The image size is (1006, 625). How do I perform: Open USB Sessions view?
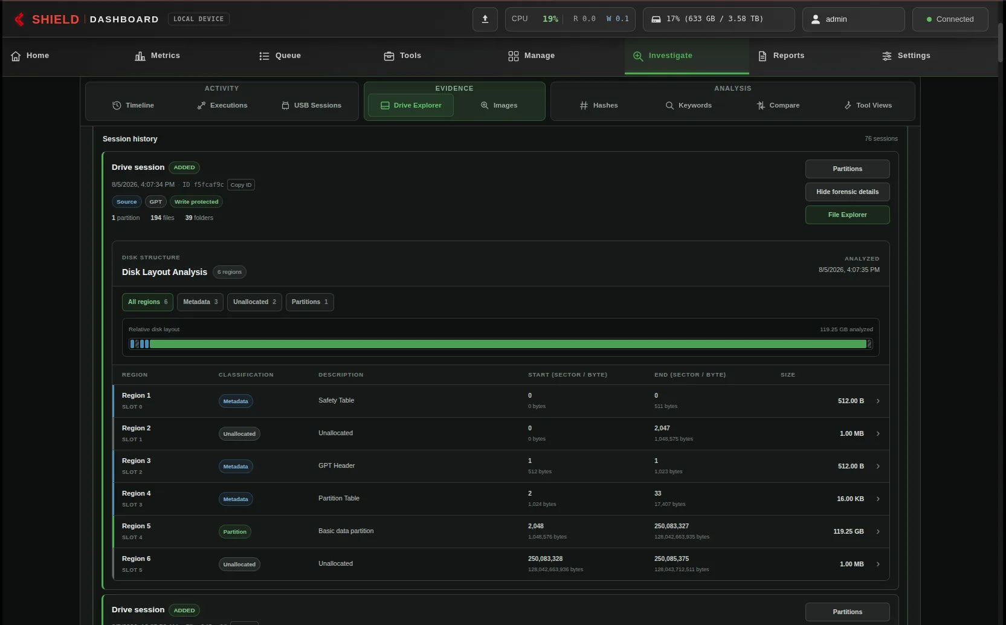(x=311, y=105)
